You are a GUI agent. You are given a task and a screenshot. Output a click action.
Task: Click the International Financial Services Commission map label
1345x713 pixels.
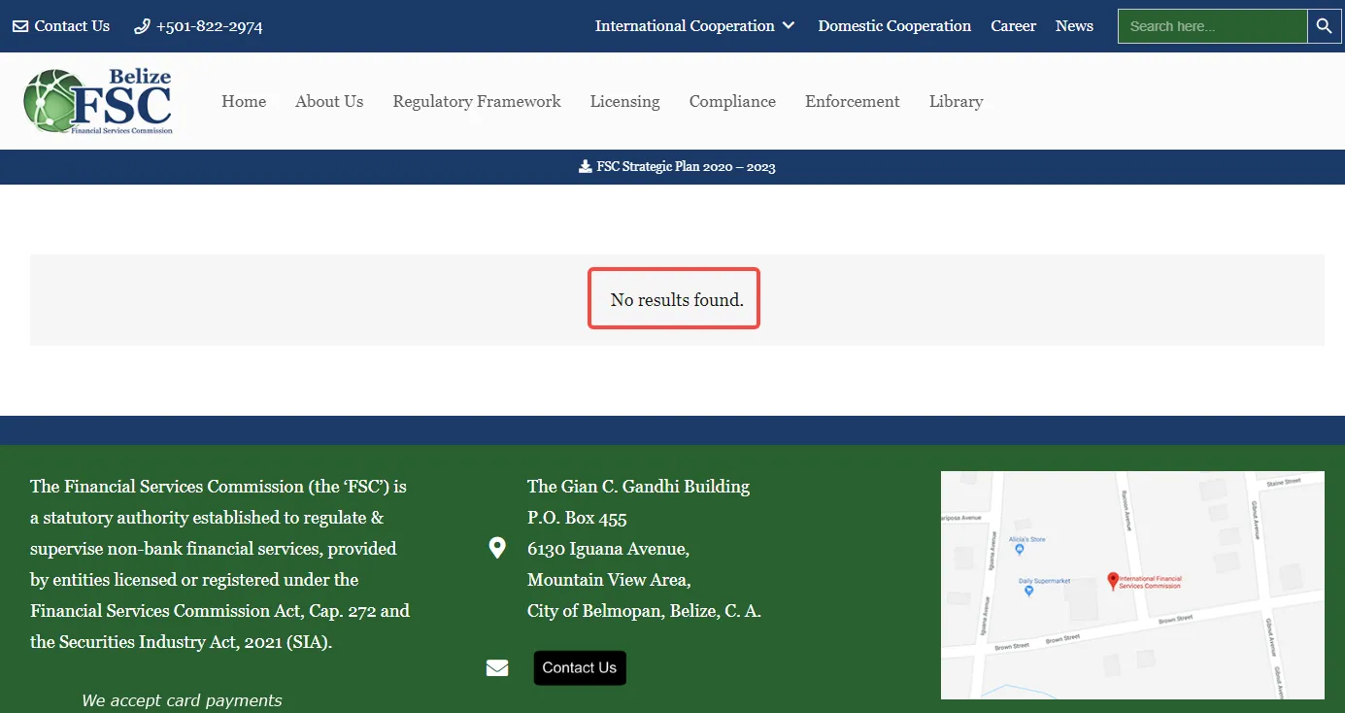click(x=1151, y=582)
